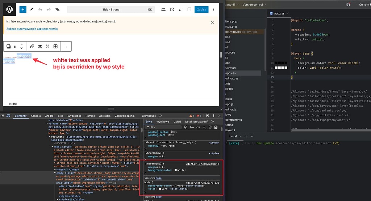Open the Lighthouse tab

(x=149, y=116)
